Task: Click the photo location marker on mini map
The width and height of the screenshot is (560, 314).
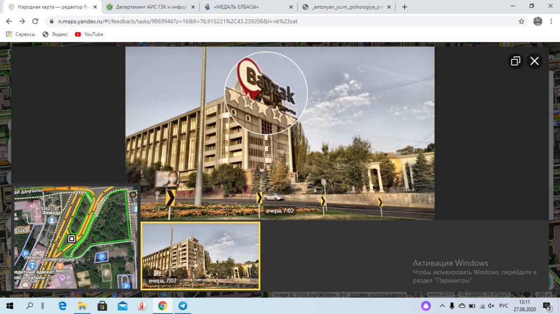Action: 72,238
